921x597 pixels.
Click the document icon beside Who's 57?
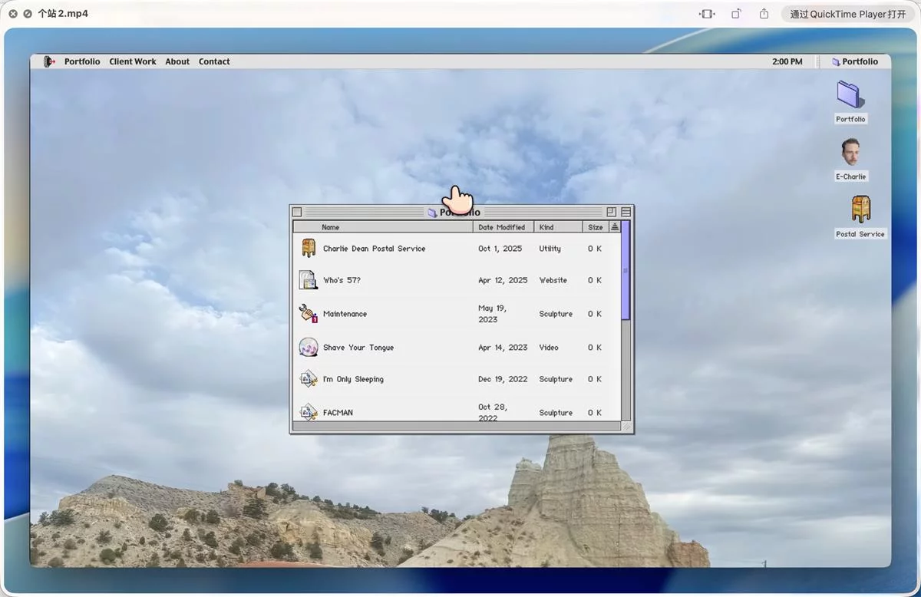(309, 280)
